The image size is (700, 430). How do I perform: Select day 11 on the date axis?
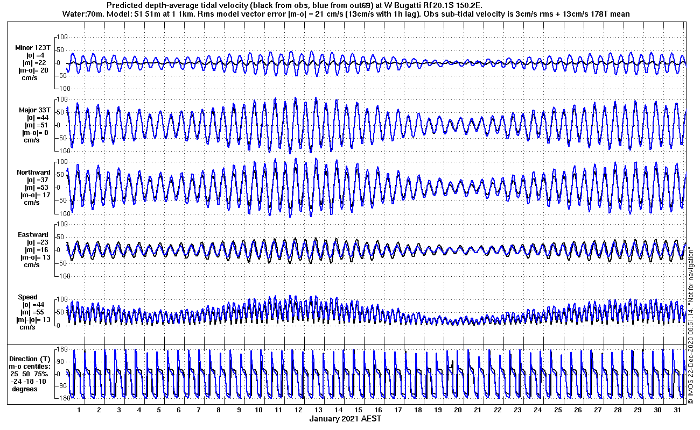[278, 410]
